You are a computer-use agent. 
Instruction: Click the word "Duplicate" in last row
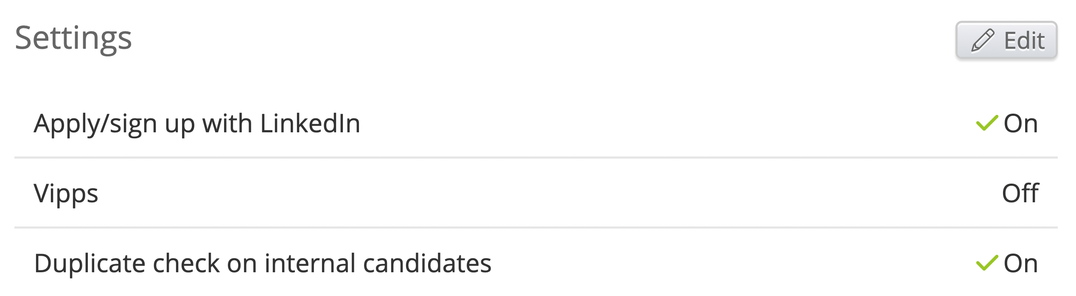90,264
